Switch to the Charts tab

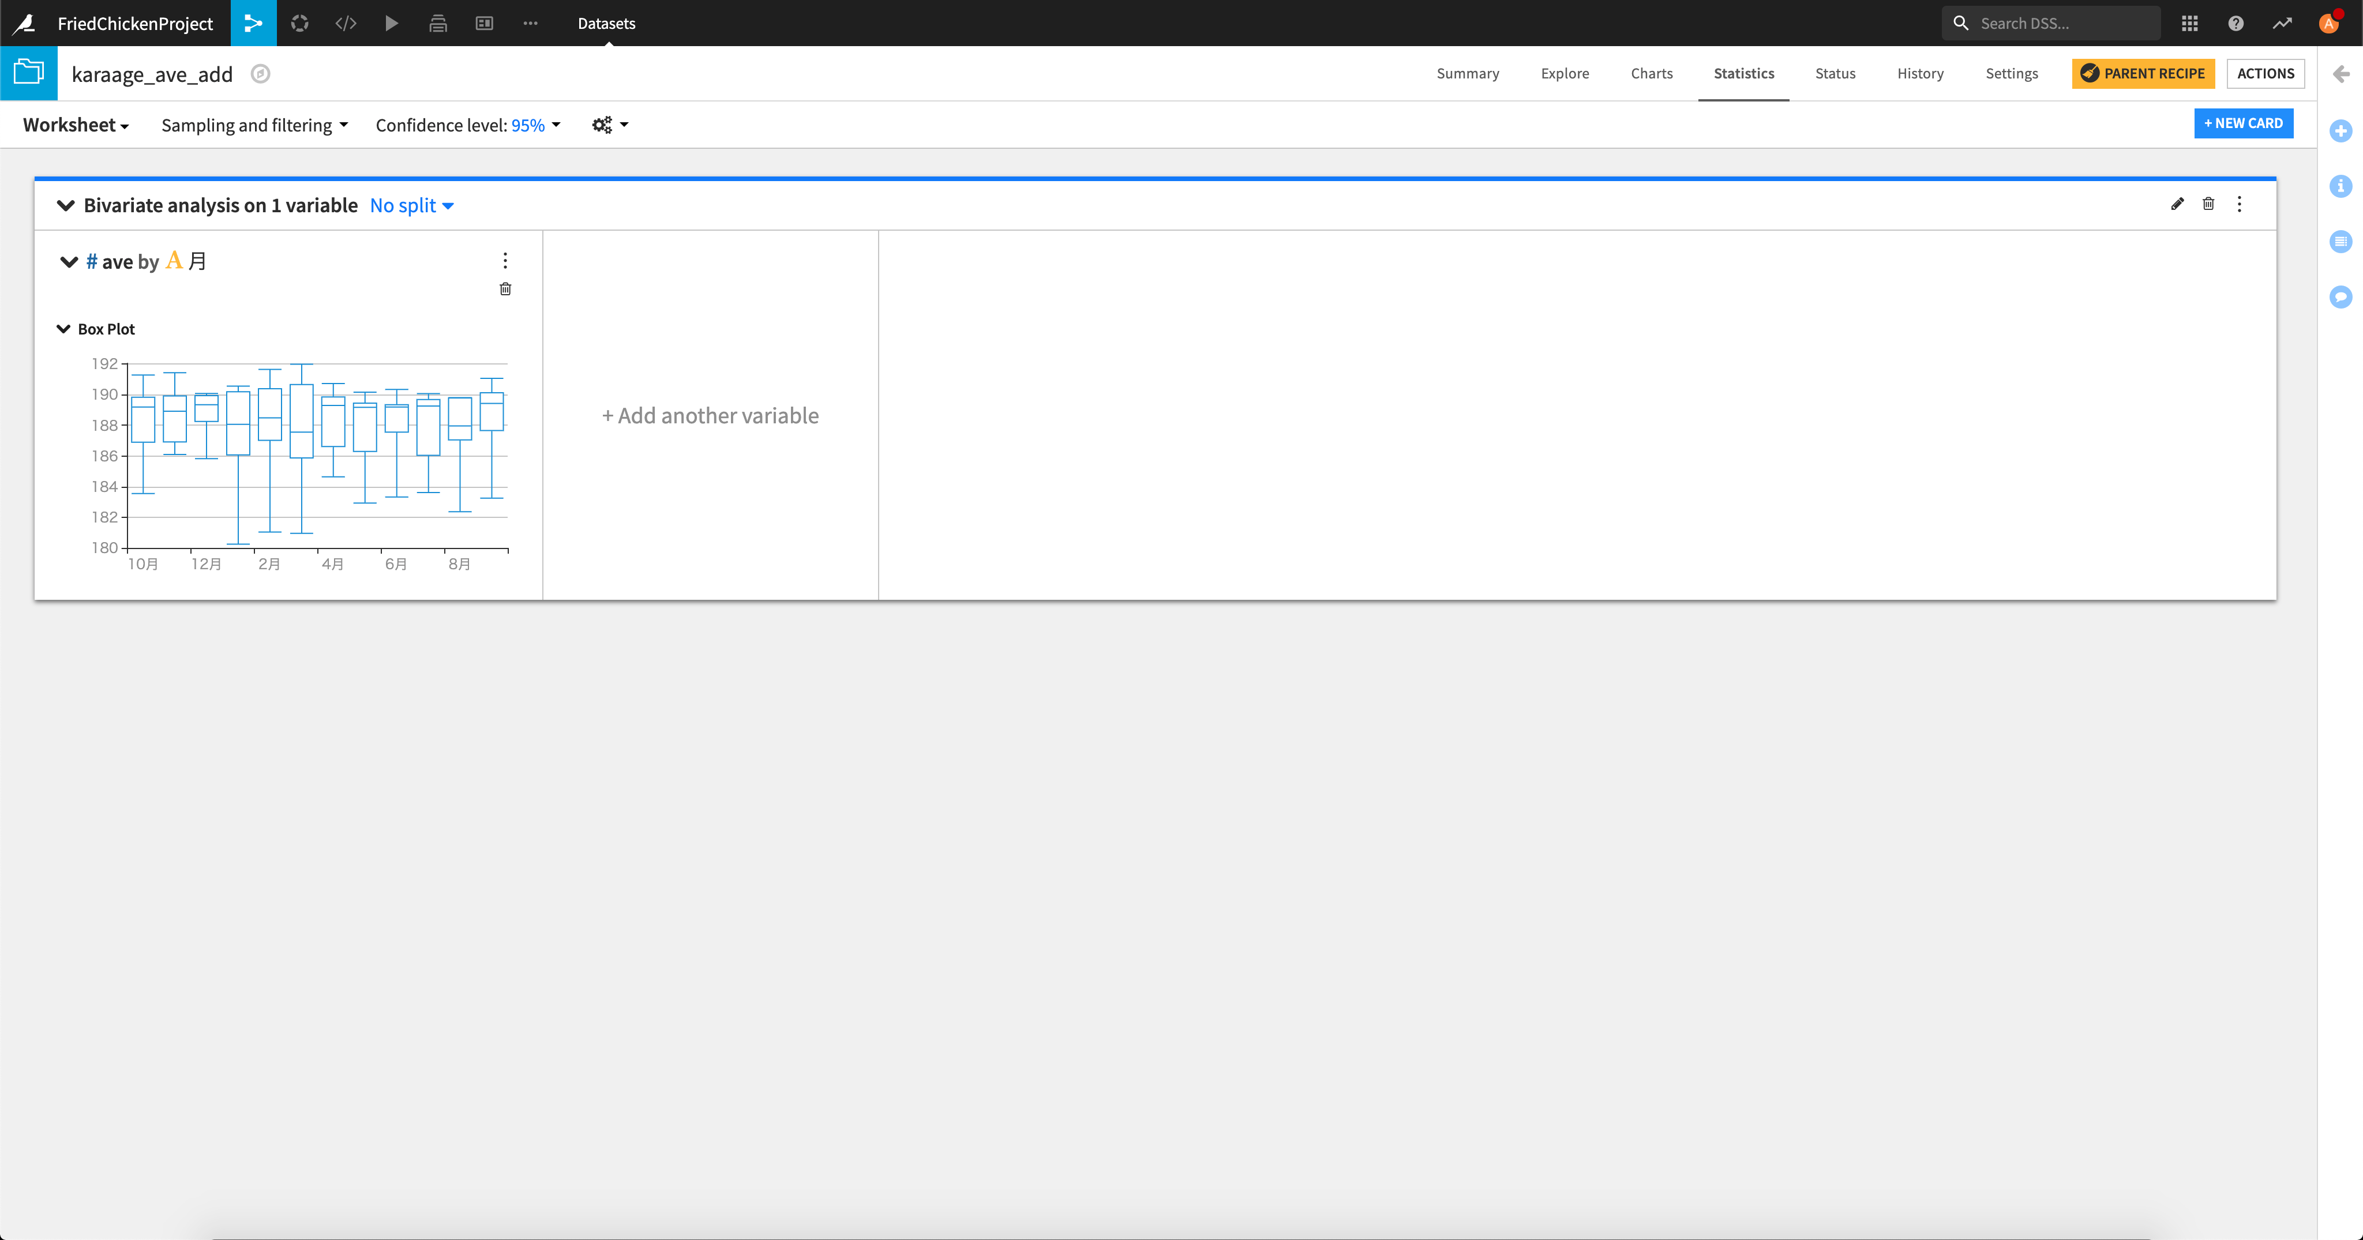coord(1651,73)
